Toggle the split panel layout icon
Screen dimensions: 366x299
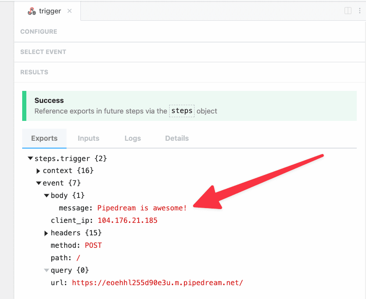tap(348, 11)
